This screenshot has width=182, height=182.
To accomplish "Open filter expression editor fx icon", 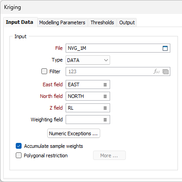I will 156,71.
